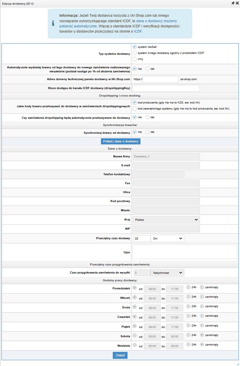This screenshot has width=240, height=366.
Task: Set automatic dropshipping order forwarding to nie
Action: (134, 117)
